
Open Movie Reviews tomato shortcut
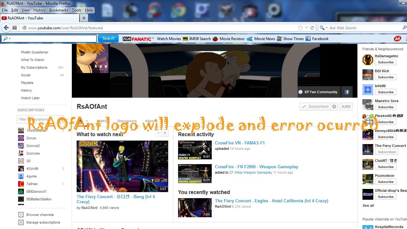(229, 39)
